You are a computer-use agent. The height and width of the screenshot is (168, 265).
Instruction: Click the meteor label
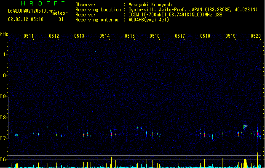tap(60, 13)
